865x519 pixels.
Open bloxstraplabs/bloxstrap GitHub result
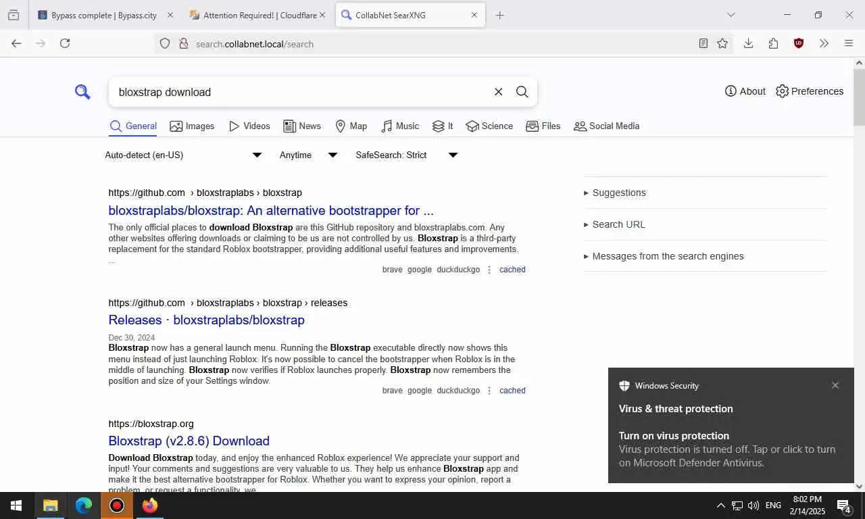click(x=271, y=210)
